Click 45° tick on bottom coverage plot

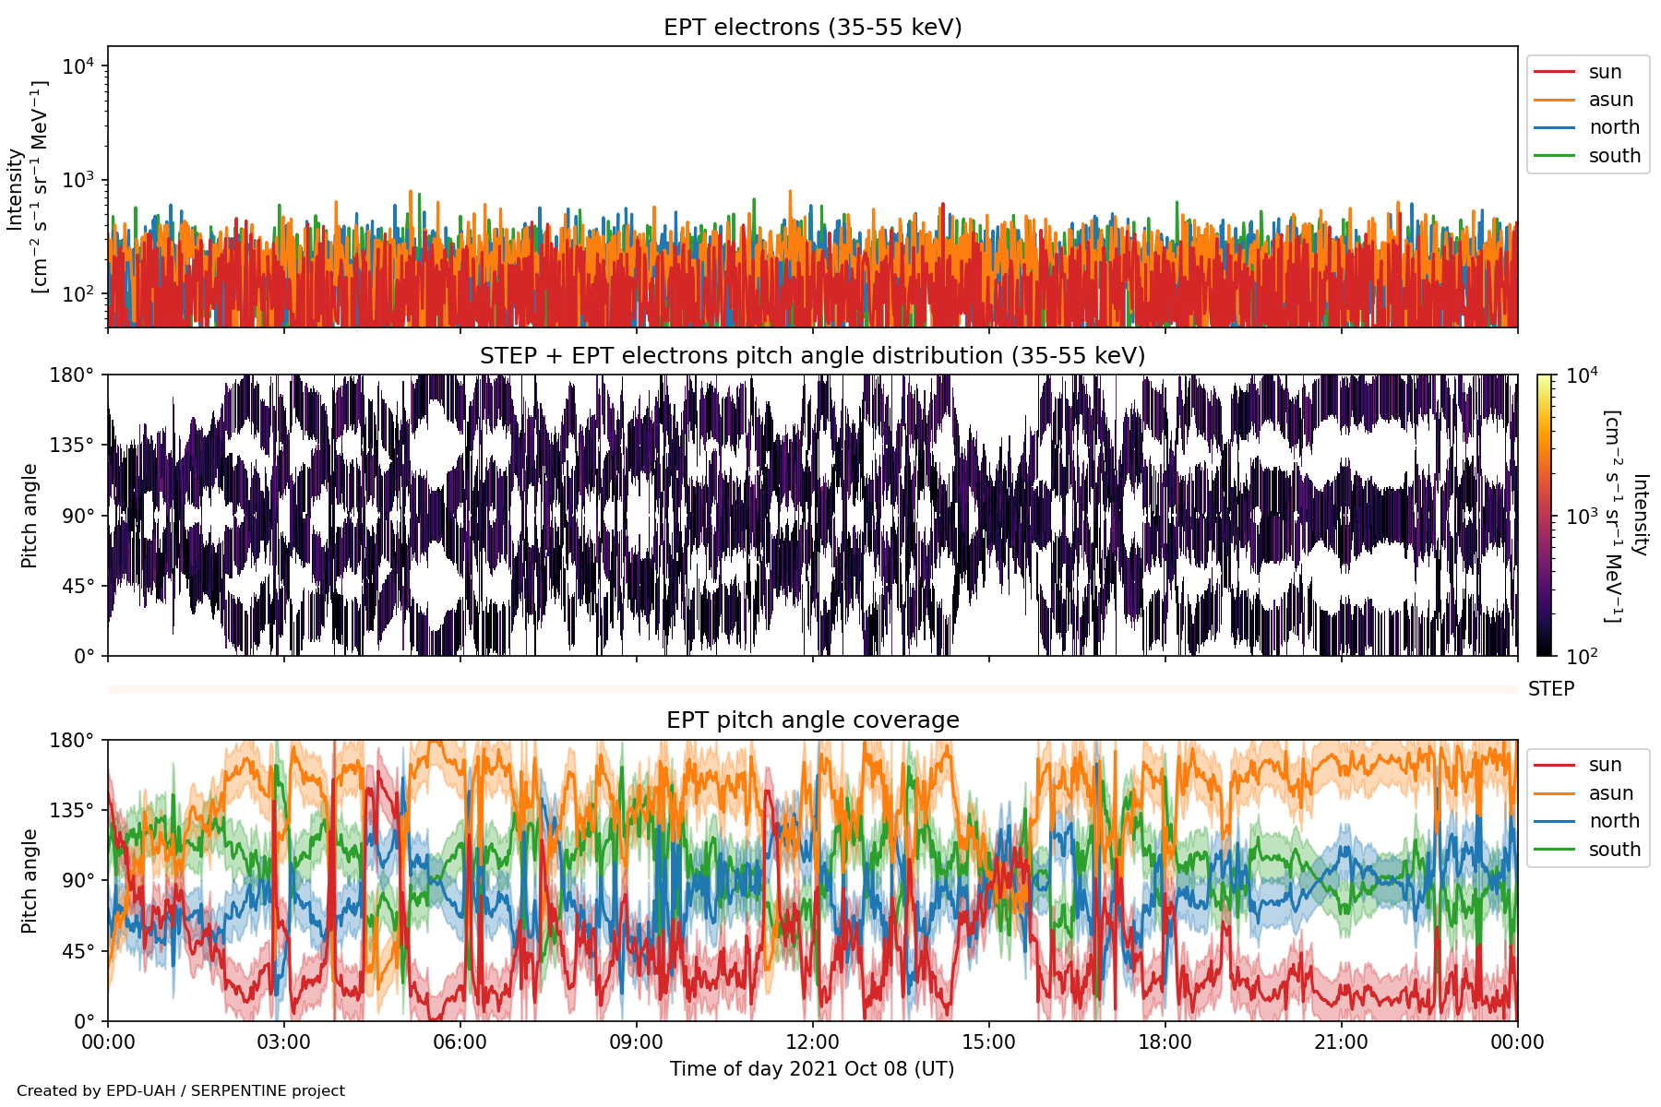tap(78, 951)
